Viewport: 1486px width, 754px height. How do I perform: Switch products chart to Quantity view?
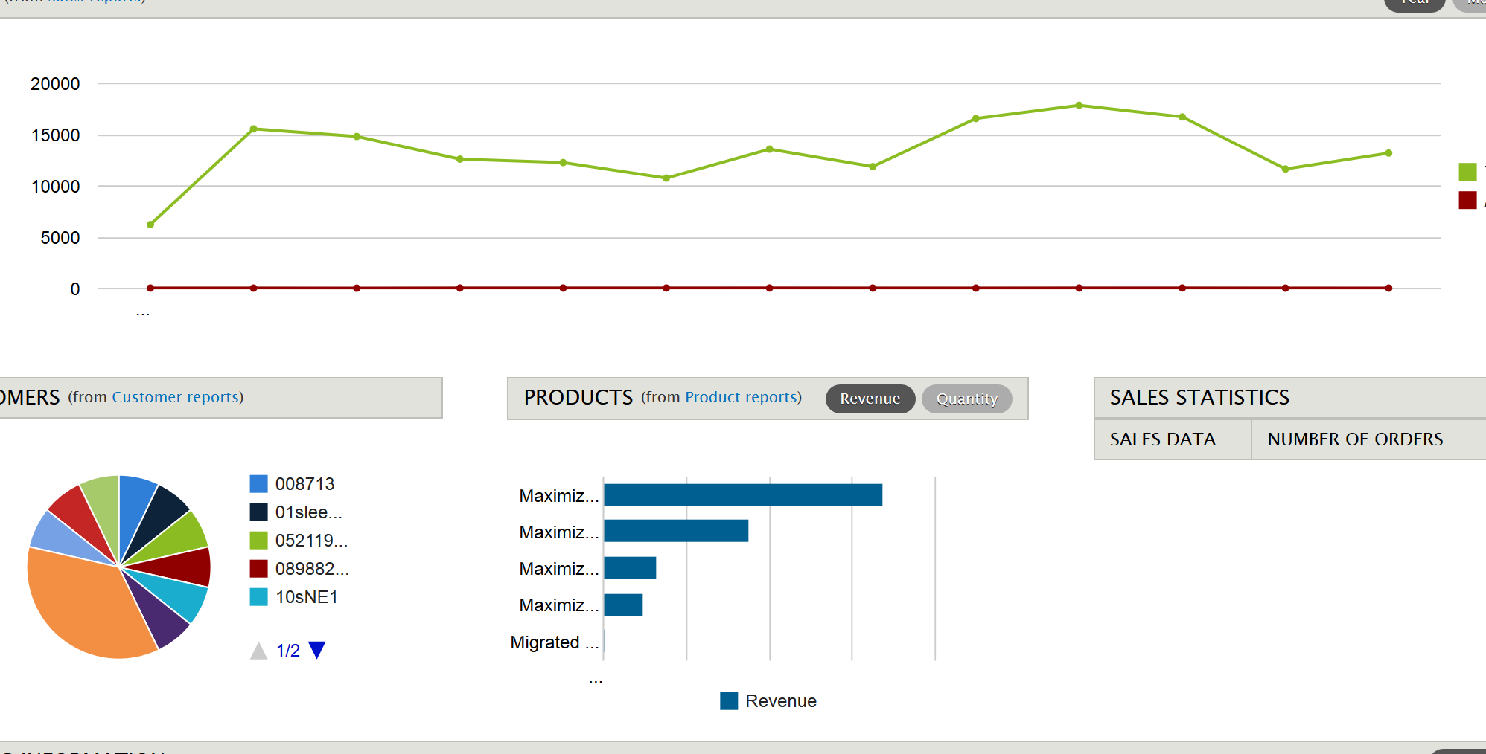966,399
